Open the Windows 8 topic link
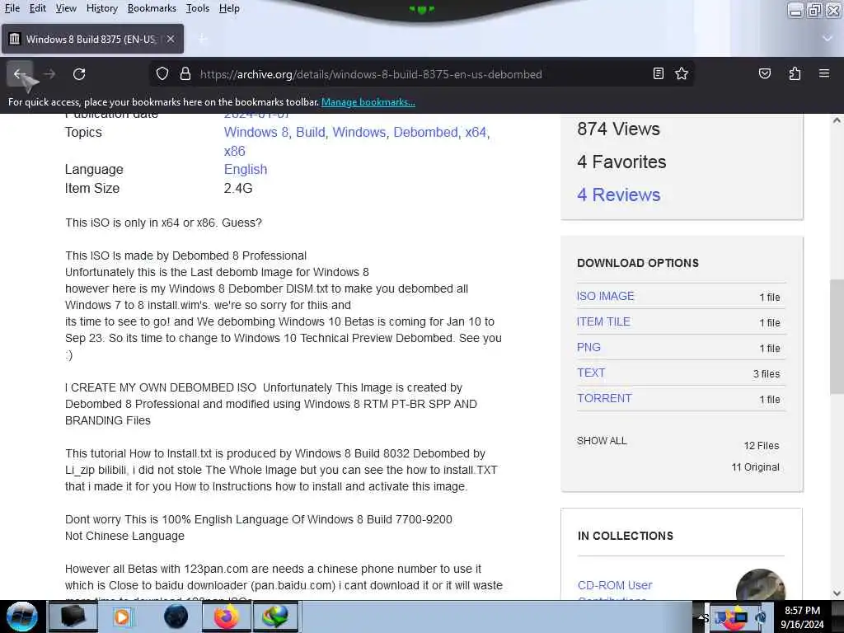The height and width of the screenshot is (633, 844). 257,133
